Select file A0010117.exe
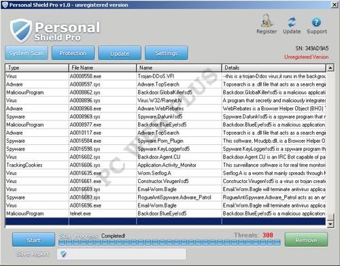Viewport: 340px width, 266px height. coord(103,133)
